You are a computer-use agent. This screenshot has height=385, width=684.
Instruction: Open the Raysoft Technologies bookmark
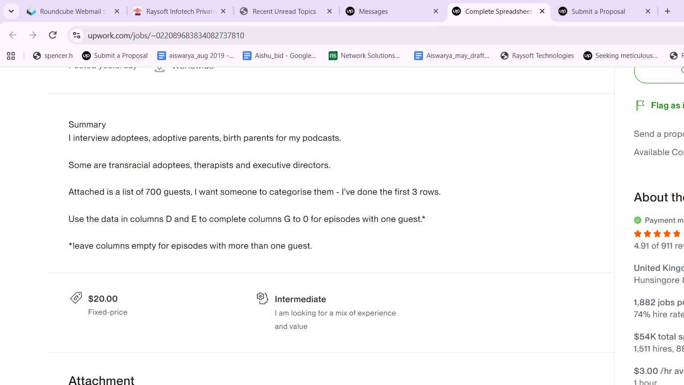[x=537, y=56]
